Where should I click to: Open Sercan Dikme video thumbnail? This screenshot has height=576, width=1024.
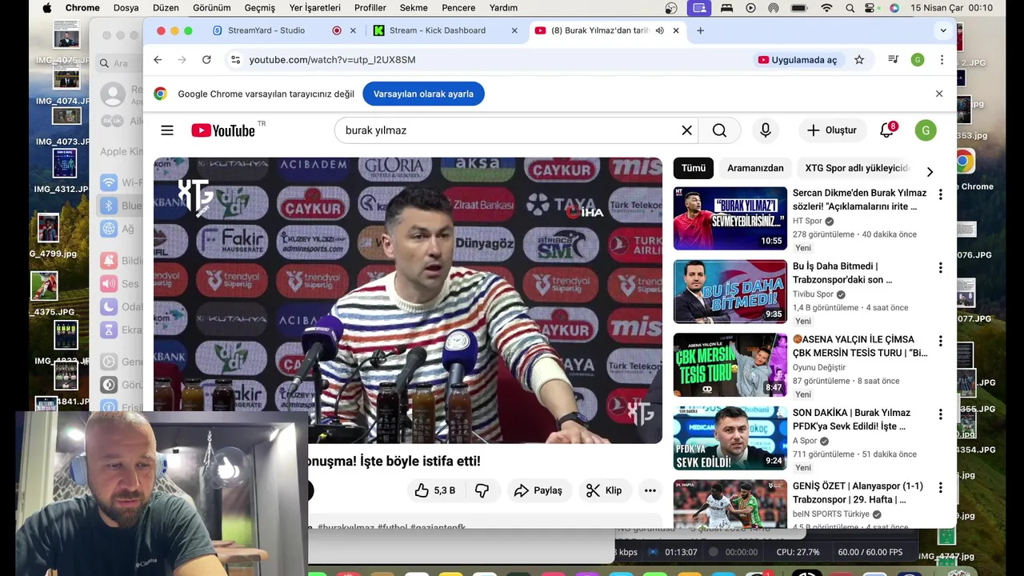click(730, 218)
